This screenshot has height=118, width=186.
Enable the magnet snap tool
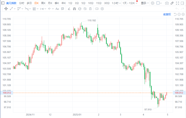74,9
